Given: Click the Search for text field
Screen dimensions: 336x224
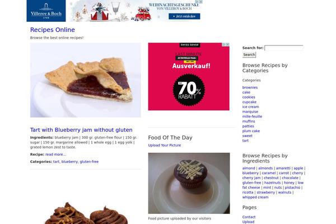Looking at the screenshot, I should point(284,48).
